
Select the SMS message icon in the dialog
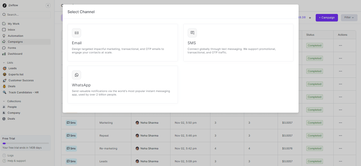pos(192,33)
